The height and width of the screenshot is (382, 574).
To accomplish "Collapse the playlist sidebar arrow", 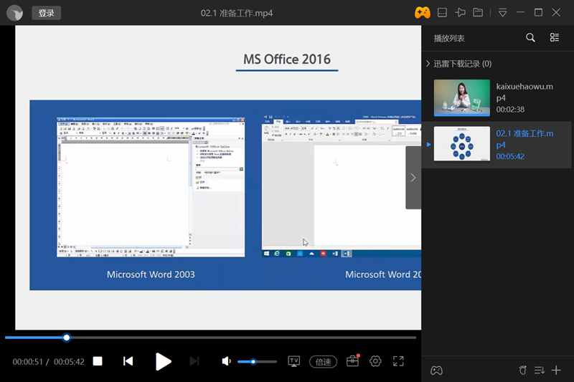I will (x=413, y=178).
